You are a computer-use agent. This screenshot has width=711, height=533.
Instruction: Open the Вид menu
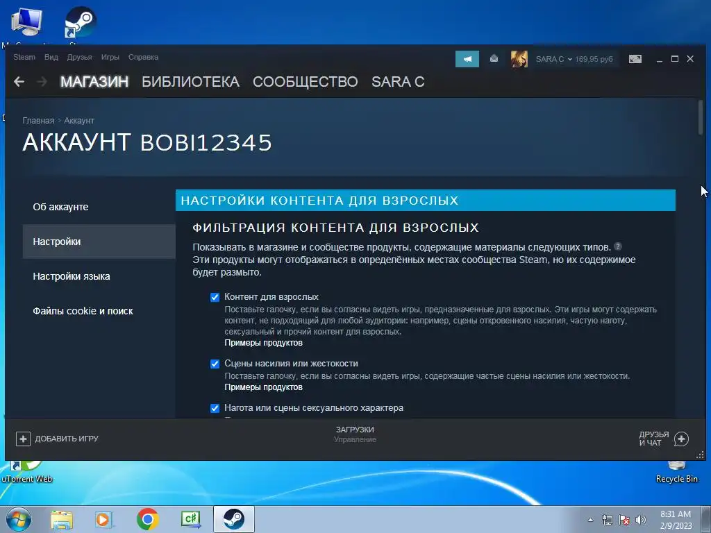click(51, 57)
